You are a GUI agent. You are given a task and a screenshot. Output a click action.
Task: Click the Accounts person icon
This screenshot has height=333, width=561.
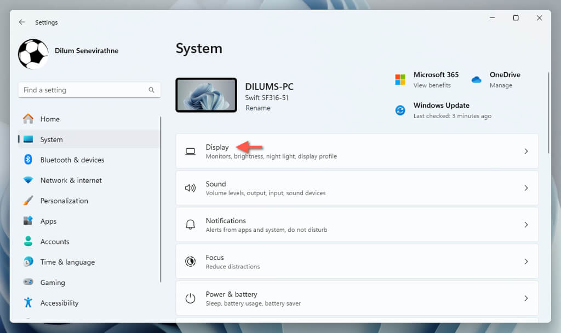28,241
